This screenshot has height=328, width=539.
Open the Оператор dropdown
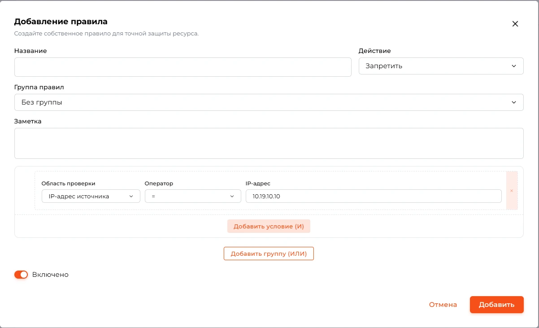(x=193, y=196)
